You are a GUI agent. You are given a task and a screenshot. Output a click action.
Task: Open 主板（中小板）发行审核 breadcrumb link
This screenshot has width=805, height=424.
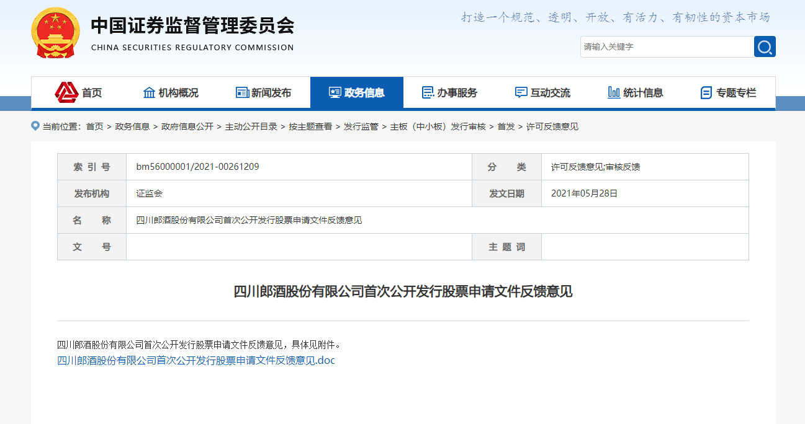pyautogui.click(x=438, y=126)
